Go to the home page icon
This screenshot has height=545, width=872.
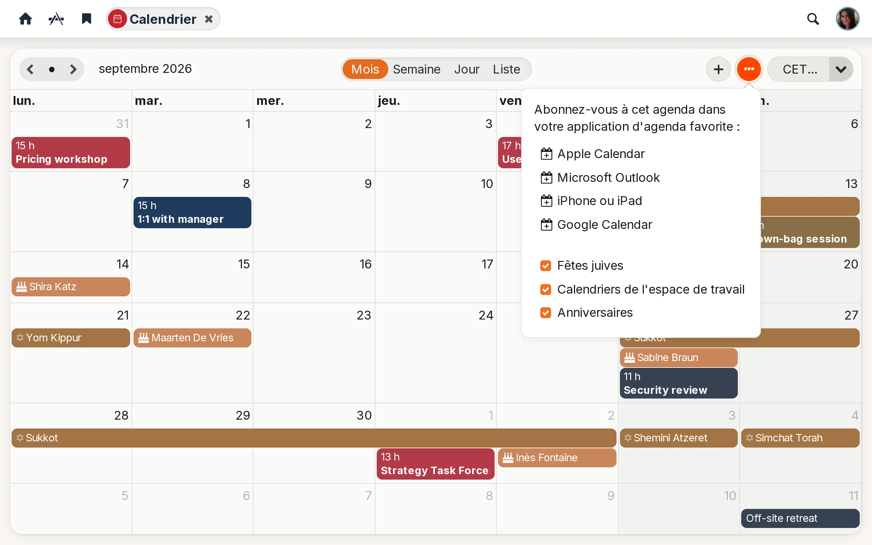[x=25, y=19]
